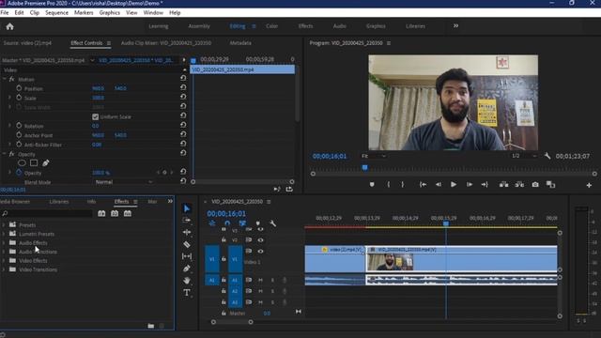The width and height of the screenshot is (601, 338).
Task: Toggle Linked Selection in timeline
Action: point(242,223)
